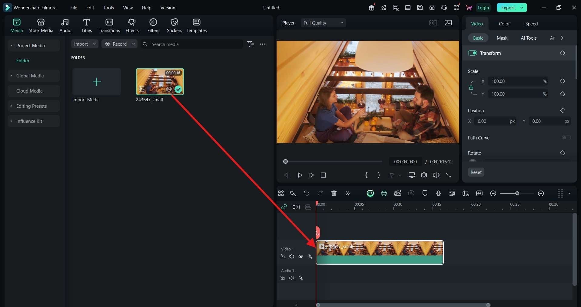This screenshot has width=581, height=307.
Task: Toggle timeline link icon
Action: (x=284, y=207)
